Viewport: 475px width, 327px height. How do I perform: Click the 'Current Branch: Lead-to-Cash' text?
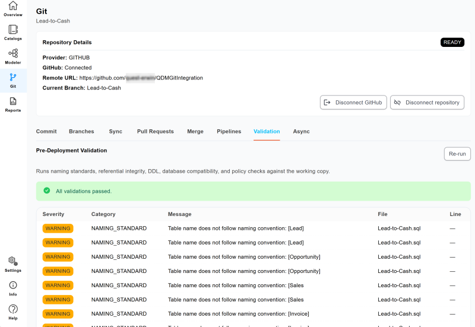81,88
